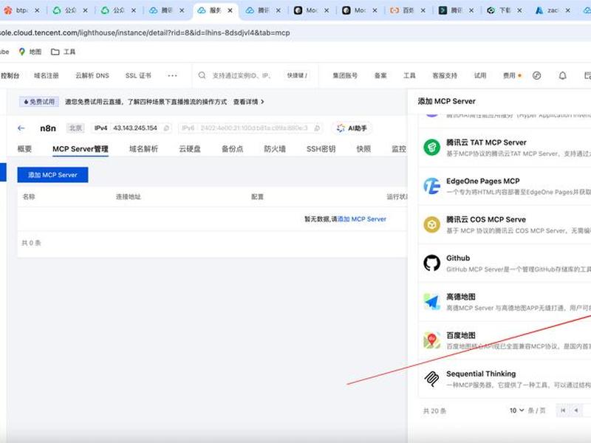Select the EdgeOne Pages MCP icon
This screenshot has height=443, width=591.
coord(432,186)
